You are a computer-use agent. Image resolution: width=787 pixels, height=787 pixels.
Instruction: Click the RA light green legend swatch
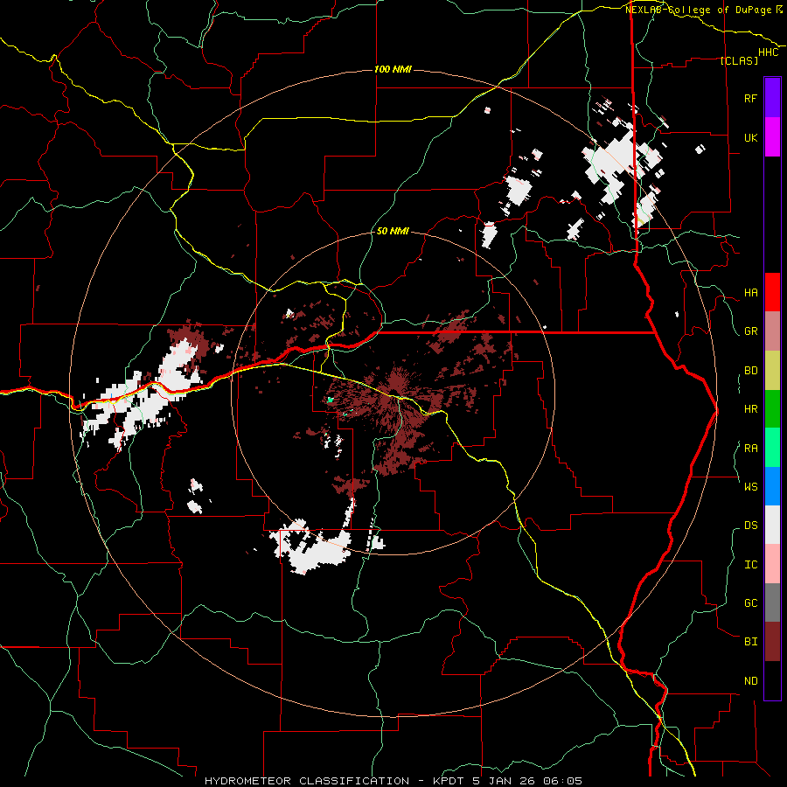tap(772, 448)
